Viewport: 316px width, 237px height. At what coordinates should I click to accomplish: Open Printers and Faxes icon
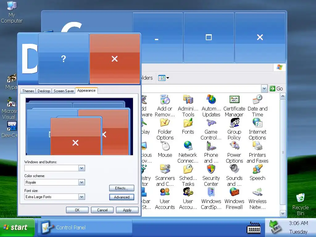coord(258,146)
